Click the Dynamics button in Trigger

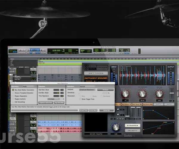coord(132,125)
